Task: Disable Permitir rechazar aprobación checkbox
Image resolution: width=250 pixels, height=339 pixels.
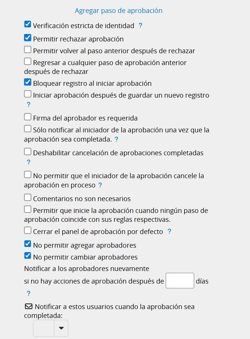Action: pyautogui.click(x=28, y=38)
